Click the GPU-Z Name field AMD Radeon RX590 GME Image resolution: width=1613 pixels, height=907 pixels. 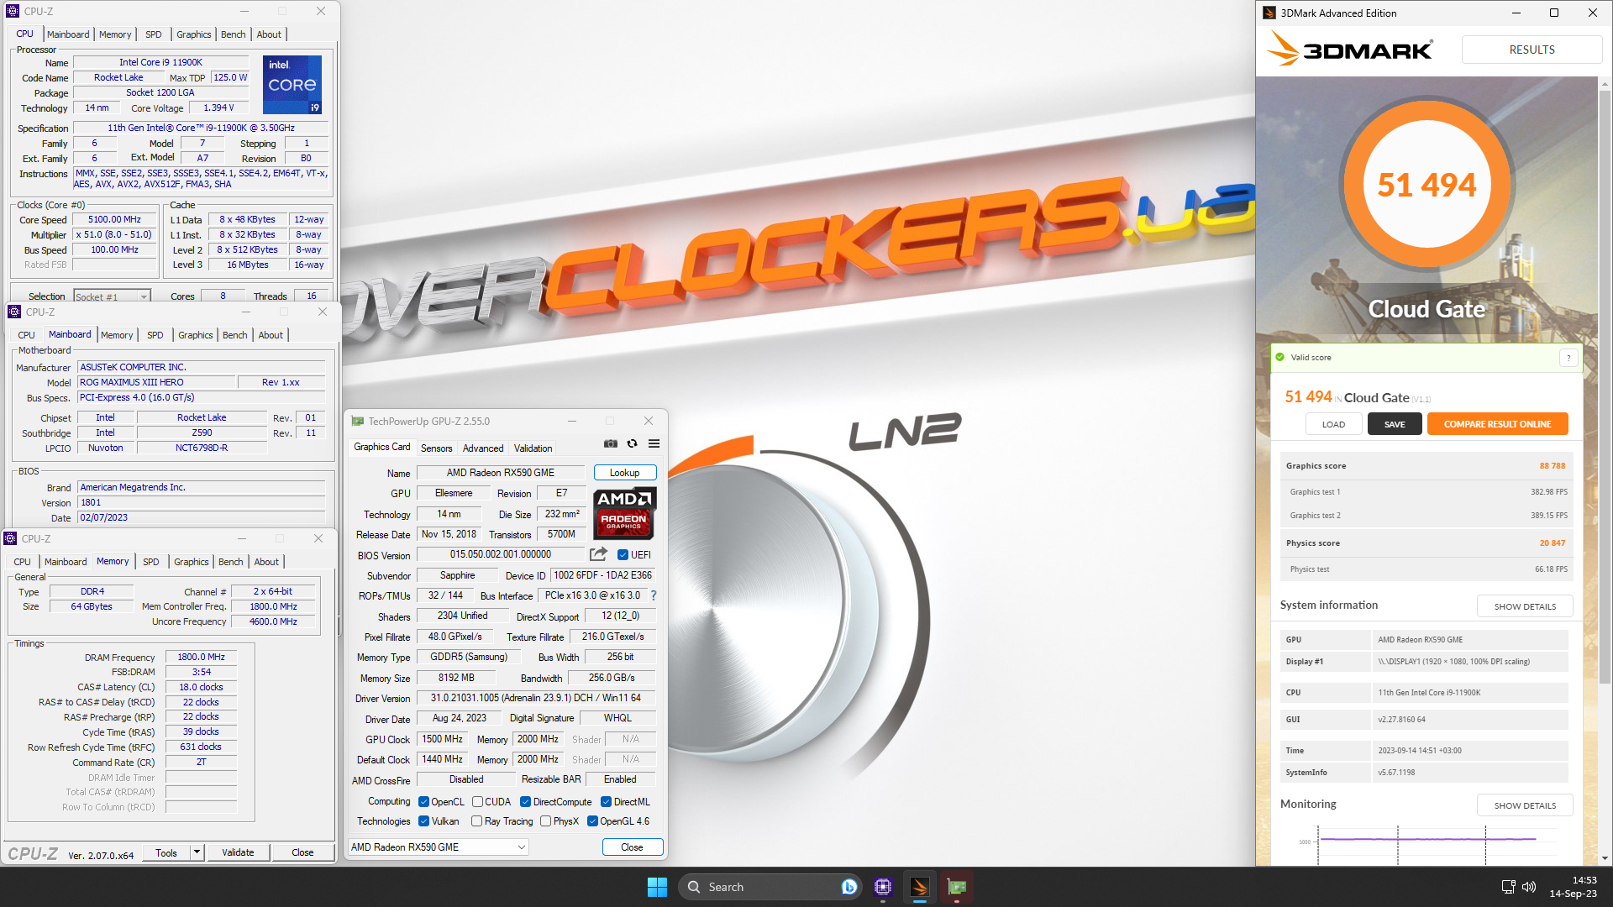[x=501, y=473]
